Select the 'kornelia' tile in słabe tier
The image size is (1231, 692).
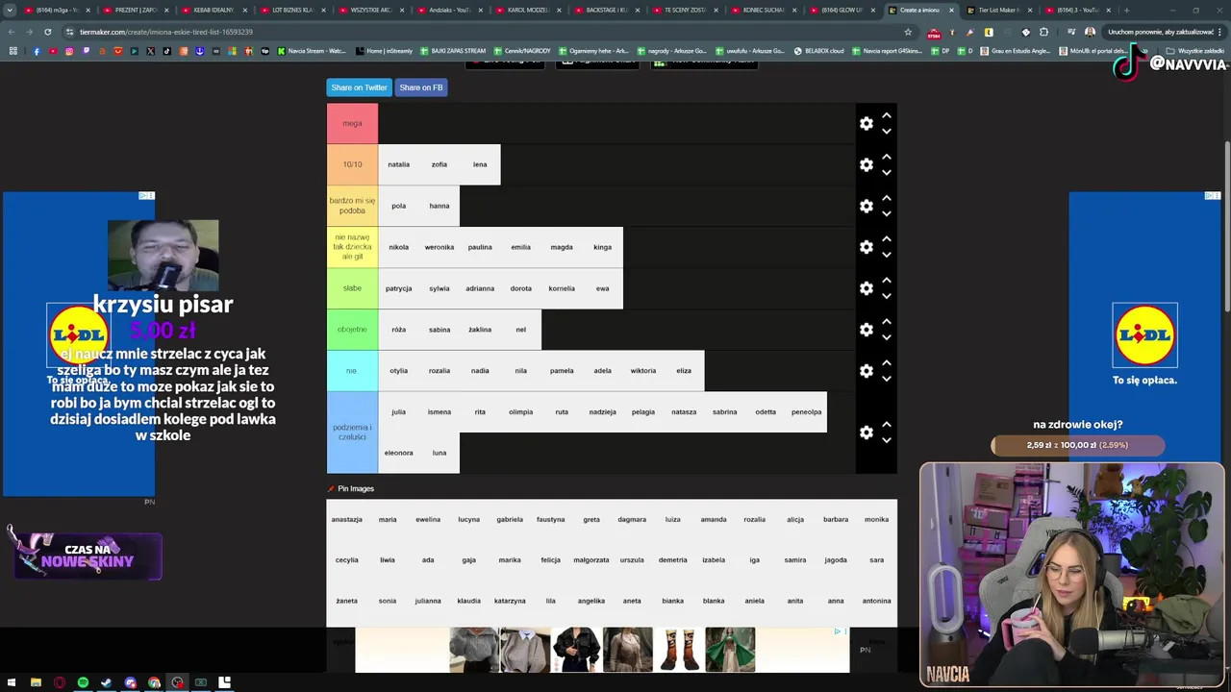(562, 288)
